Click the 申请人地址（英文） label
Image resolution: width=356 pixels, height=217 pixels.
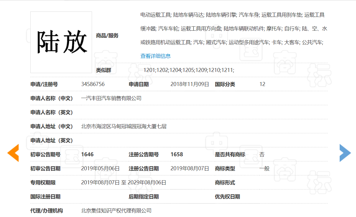click(52, 140)
